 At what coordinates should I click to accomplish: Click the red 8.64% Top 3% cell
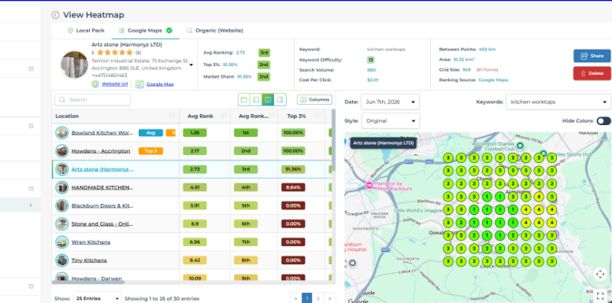[x=293, y=187]
